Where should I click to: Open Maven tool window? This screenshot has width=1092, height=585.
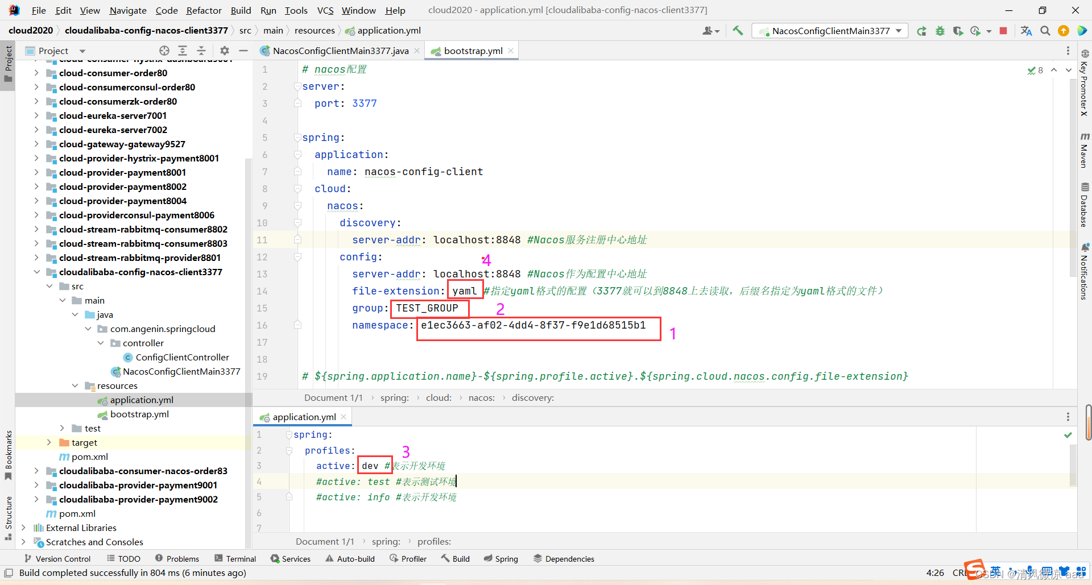pos(1085,150)
